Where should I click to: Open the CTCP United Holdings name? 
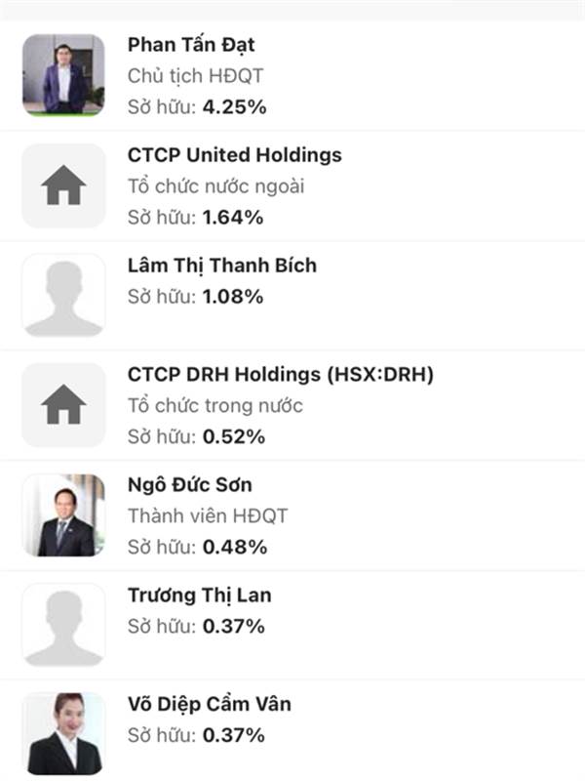tap(235, 155)
